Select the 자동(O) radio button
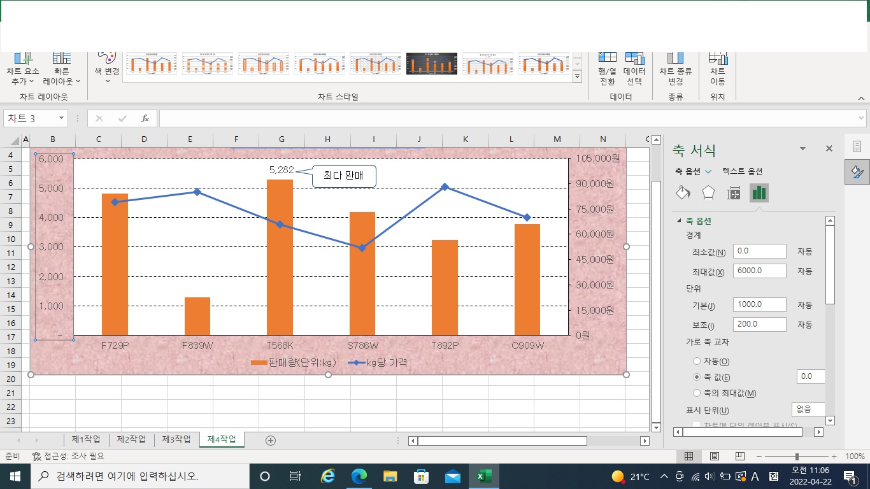This screenshot has width=870, height=489. pyautogui.click(x=697, y=361)
